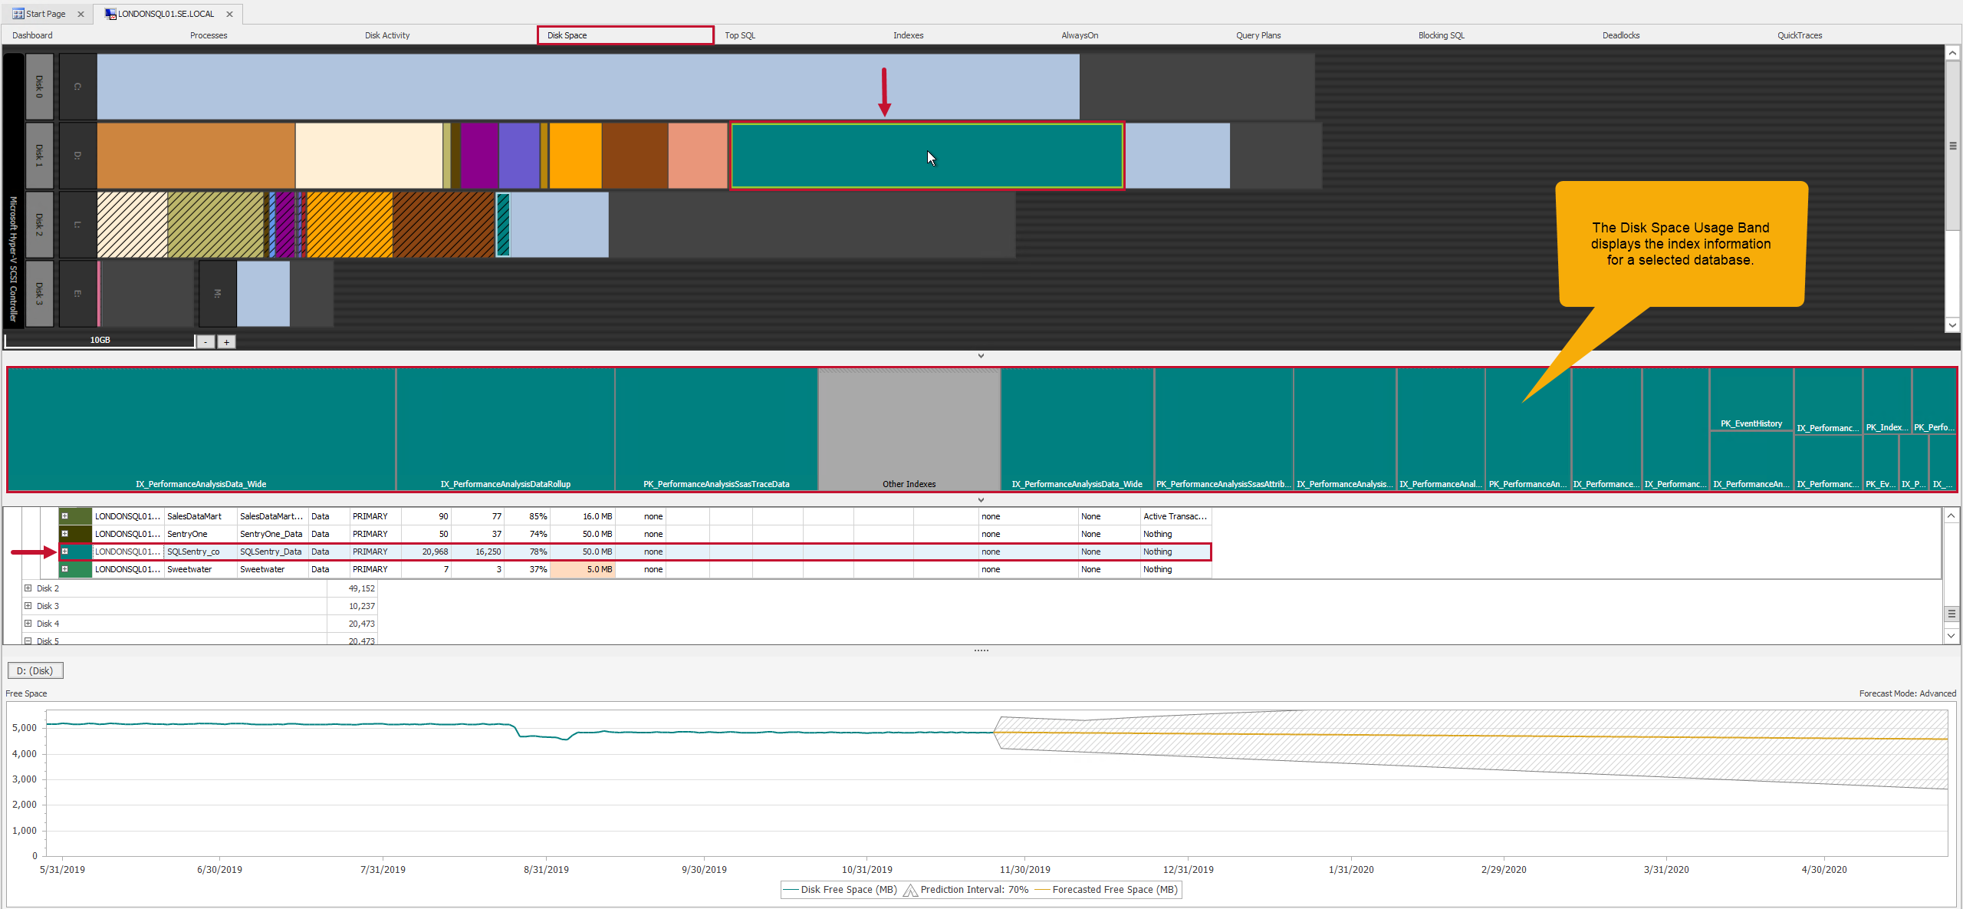
Task: Select the IX_PerformanceAnalysisDataRollup index block
Action: point(505,430)
